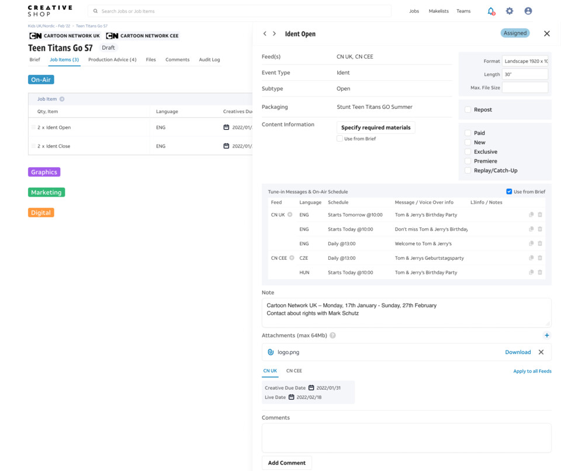The height and width of the screenshot is (471, 561).
Task: Switch to the CN UK feed tab
Action: tap(270, 371)
